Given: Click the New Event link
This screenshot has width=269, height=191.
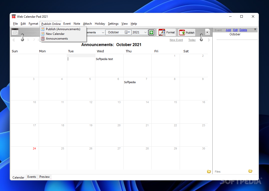Looking at the screenshot, I should pyautogui.click(x=176, y=40).
